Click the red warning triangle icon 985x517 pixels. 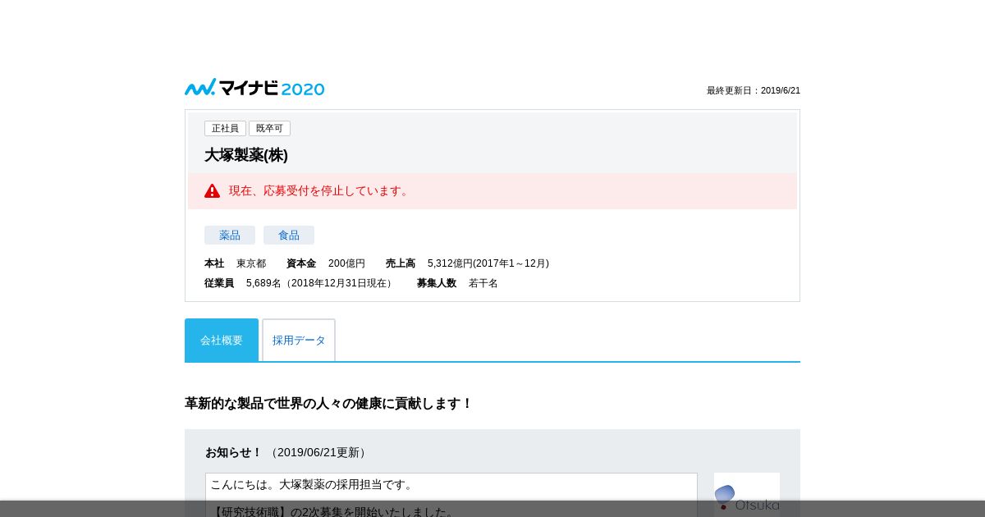click(x=213, y=191)
